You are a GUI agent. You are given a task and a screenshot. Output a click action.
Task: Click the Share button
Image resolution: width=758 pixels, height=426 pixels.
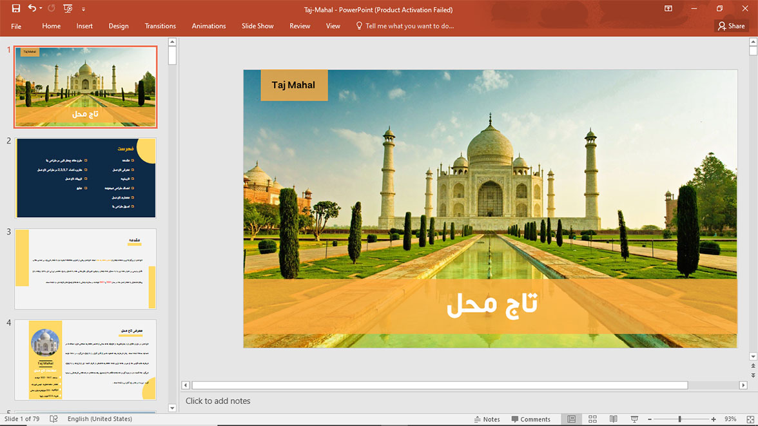tap(731, 26)
